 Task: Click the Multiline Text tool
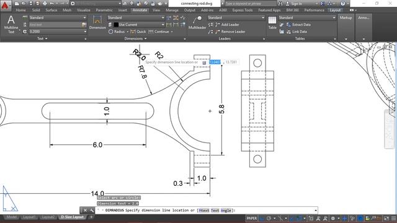tap(11, 25)
